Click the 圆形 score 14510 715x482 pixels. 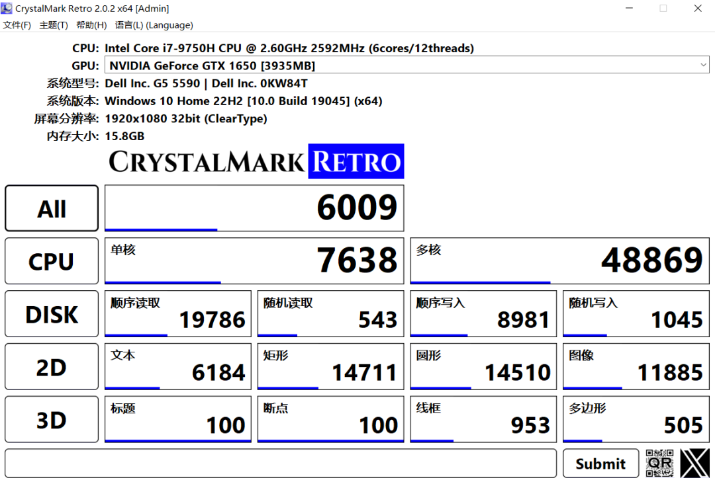pos(483,367)
